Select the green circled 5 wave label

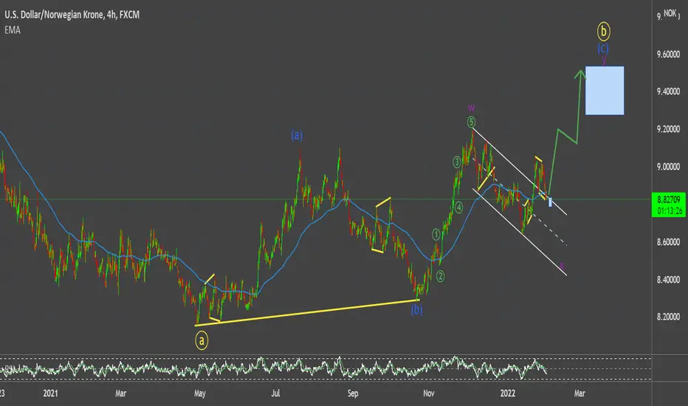(x=471, y=122)
